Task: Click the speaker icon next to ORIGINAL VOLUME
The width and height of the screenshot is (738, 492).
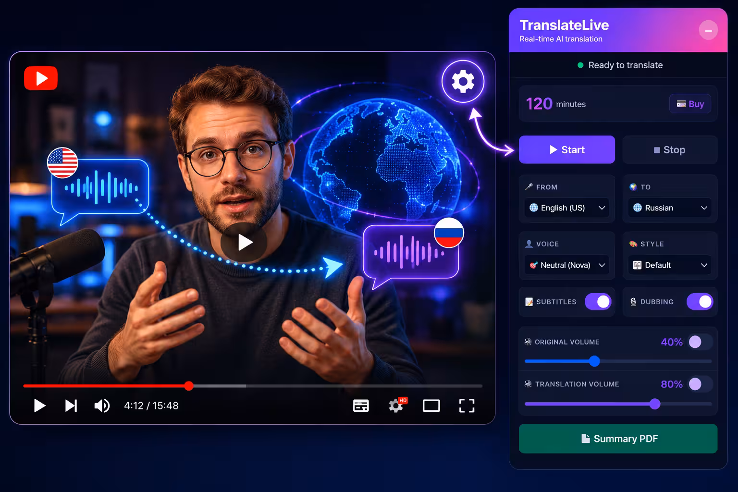Action: pos(528,342)
